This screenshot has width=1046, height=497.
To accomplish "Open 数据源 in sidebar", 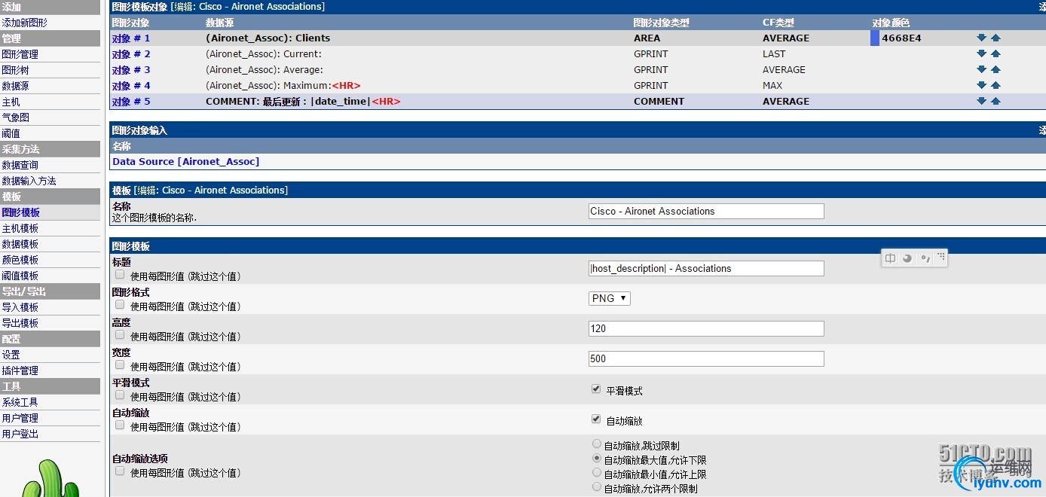I will click(x=15, y=86).
